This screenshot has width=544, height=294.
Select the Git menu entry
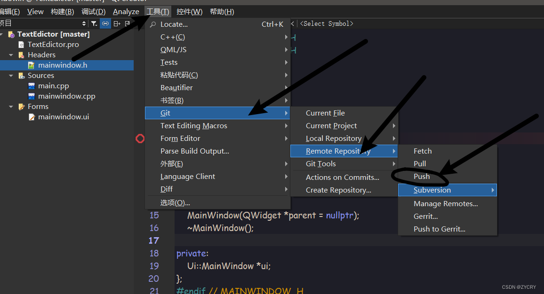pos(217,113)
